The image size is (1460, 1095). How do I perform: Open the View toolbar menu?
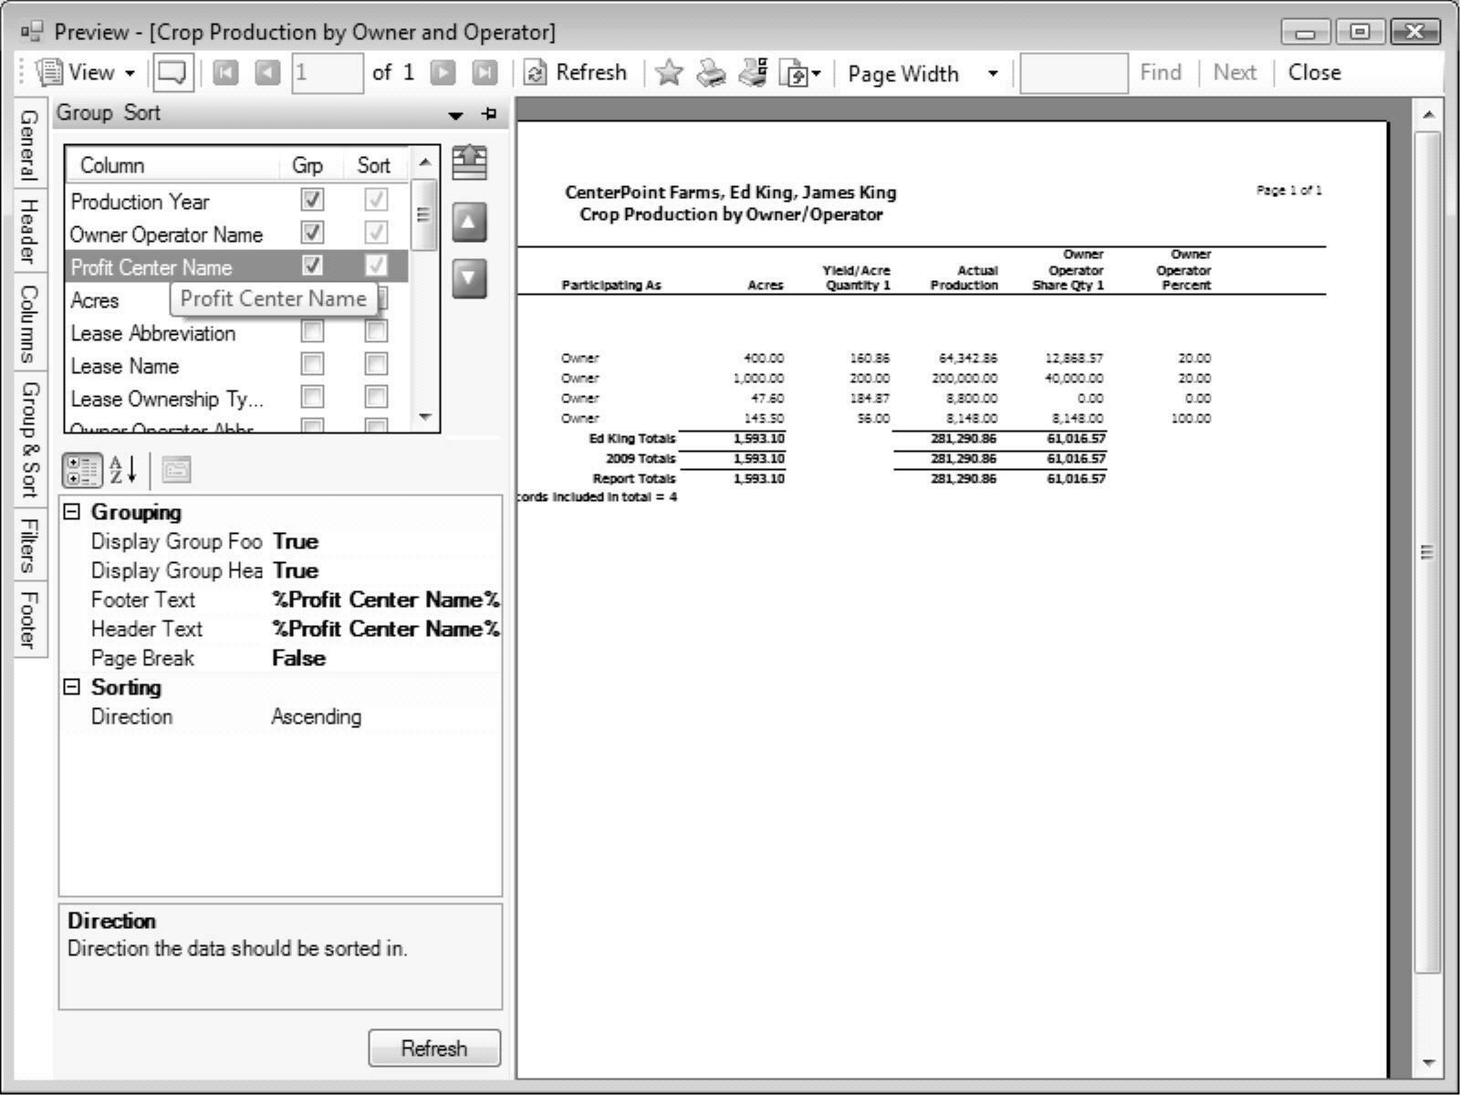(87, 73)
